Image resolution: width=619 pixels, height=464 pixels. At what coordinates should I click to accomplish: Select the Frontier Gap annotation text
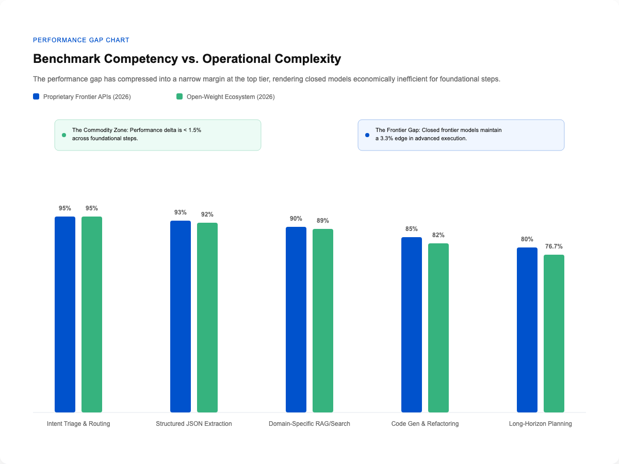438,135
